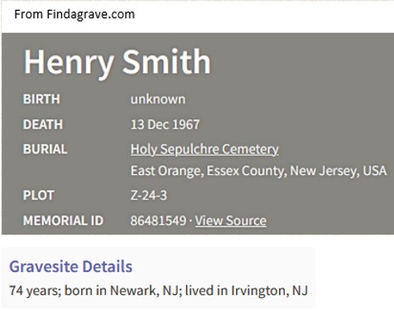
Task: Click the word Henry in the title
Action: (69, 64)
